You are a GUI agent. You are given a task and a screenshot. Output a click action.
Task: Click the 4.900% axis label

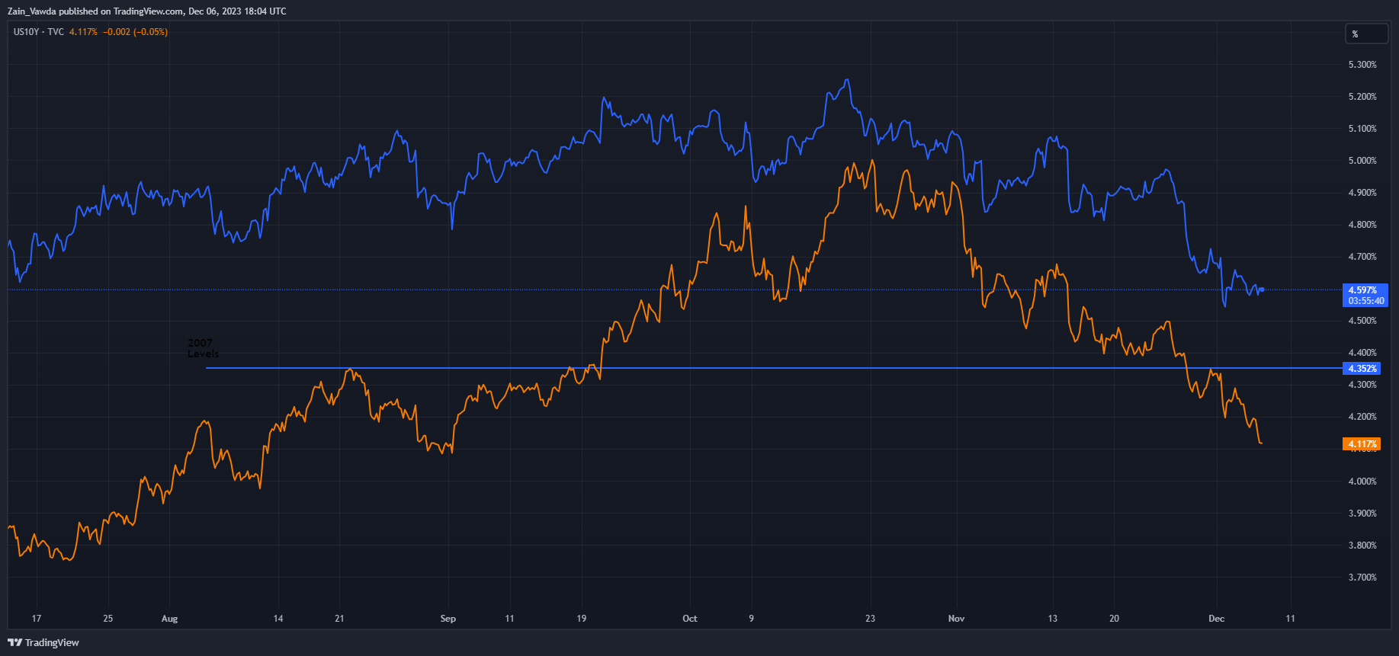(x=1362, y=193)
